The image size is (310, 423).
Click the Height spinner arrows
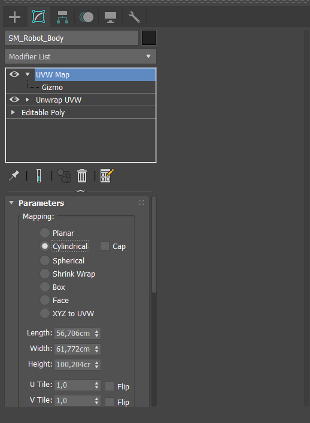[96, 365]
